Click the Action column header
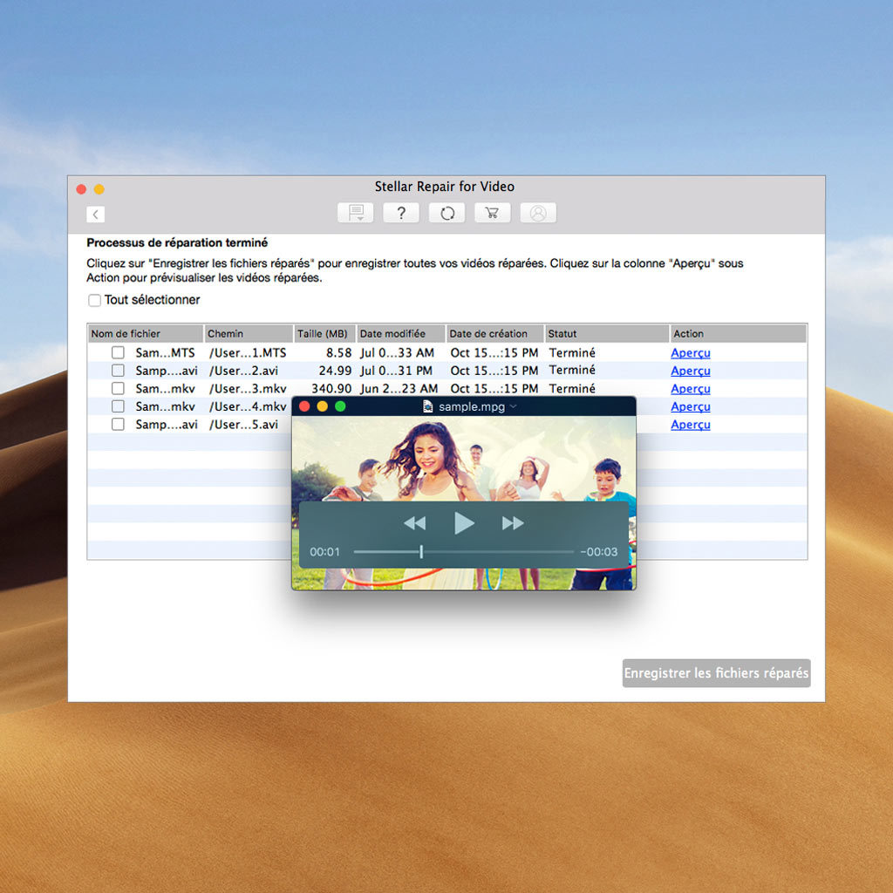 pyautogui.click(x=739, y=334)
